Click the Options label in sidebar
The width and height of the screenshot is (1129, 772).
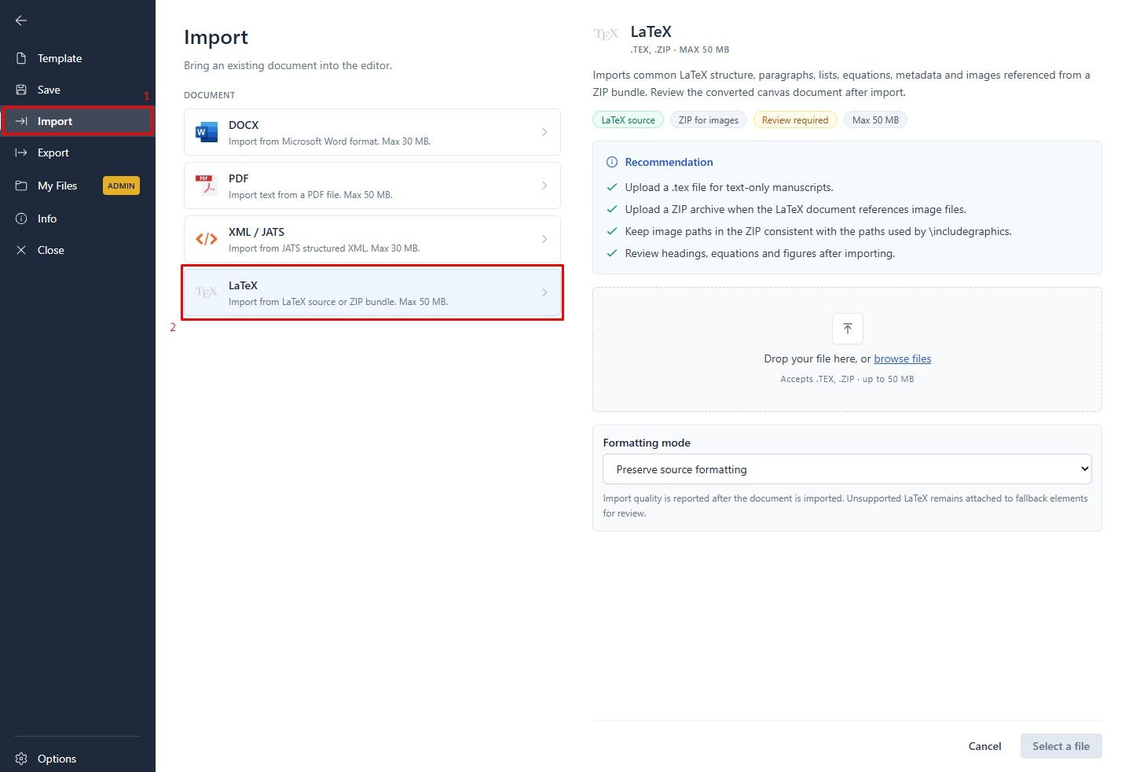57,759
